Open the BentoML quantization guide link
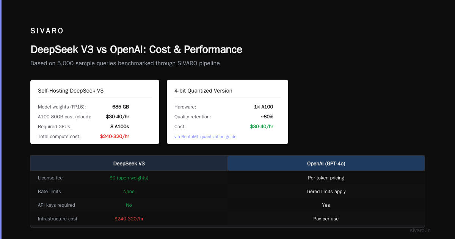This screenshot has height=239, width=455. [x=206, y=137]
